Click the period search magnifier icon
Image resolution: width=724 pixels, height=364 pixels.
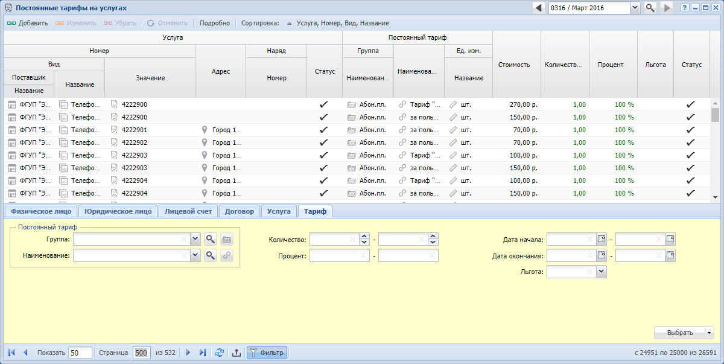pyautogui.click(x=650, y=8)
